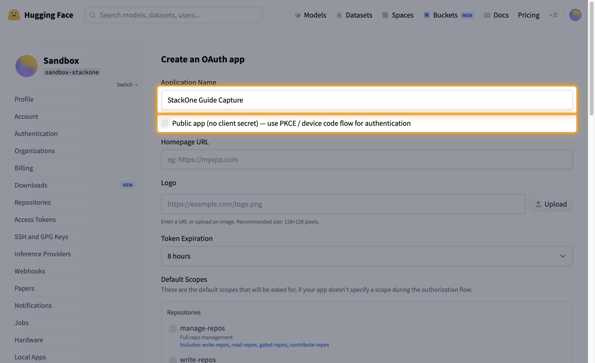This screenshot has height=363, width=595.
Task: Enable the Public app (no client secret) checkbox
Action: tap(165, 123)
